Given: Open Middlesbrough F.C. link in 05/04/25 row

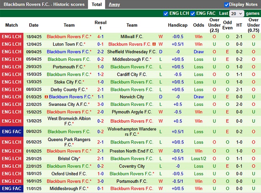Looking at the screenshot, I should pyautogui.click(x=132, y=59).
